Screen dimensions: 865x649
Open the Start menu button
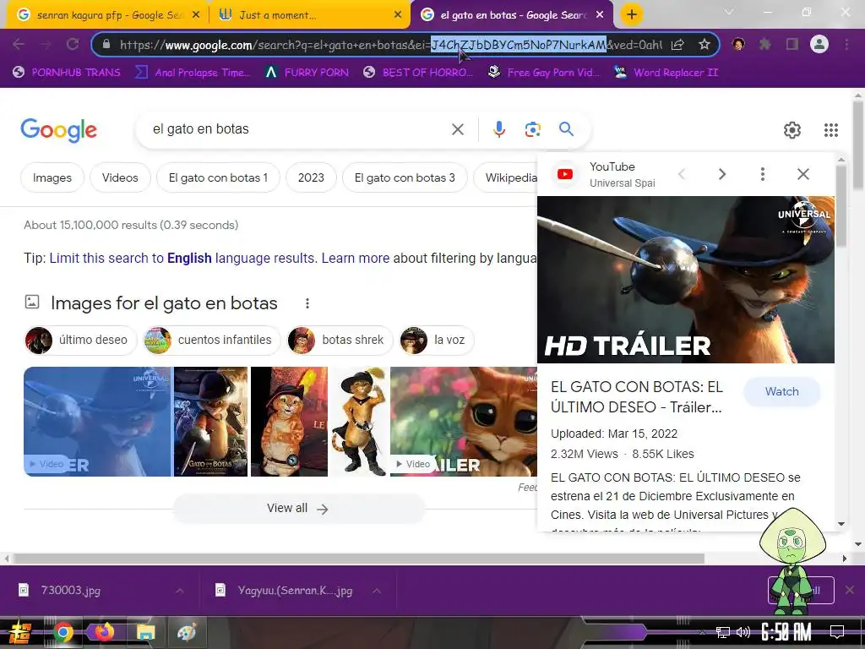(20, 632)
